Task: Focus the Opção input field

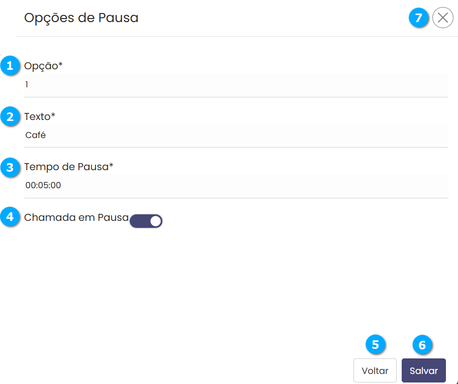Action: pos(235,85)
